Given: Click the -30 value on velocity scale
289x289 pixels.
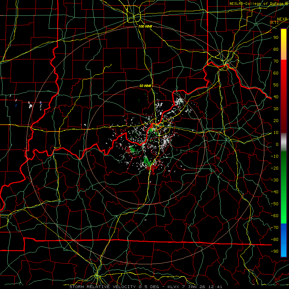Looking at the screenshot, I should click(275, 180).
